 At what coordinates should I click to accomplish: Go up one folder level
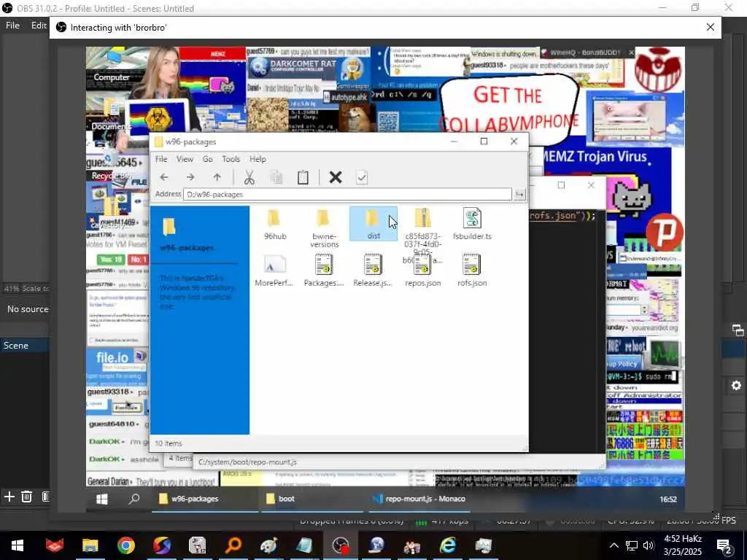pos(217,177)
